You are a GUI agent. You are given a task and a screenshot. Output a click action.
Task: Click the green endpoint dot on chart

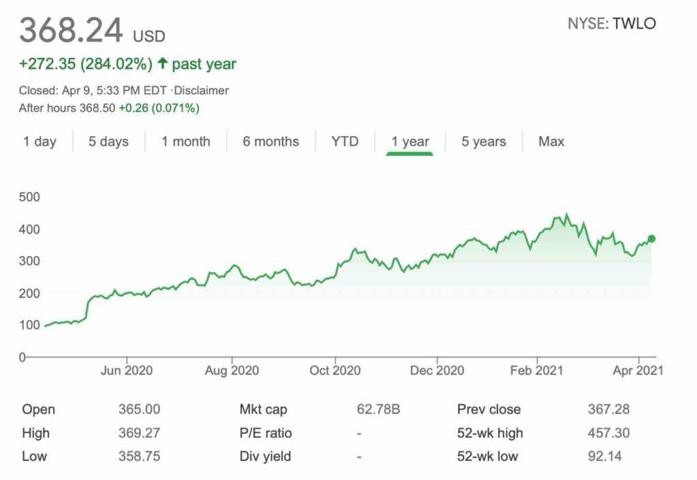651,238
